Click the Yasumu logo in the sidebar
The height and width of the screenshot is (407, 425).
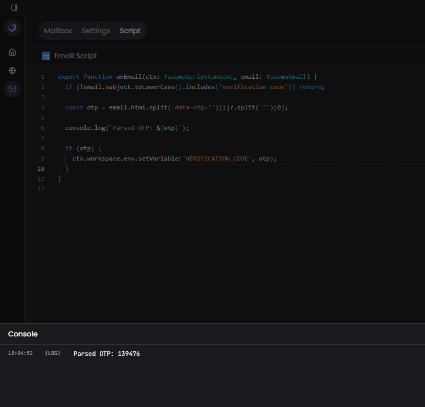coord(12,27)
